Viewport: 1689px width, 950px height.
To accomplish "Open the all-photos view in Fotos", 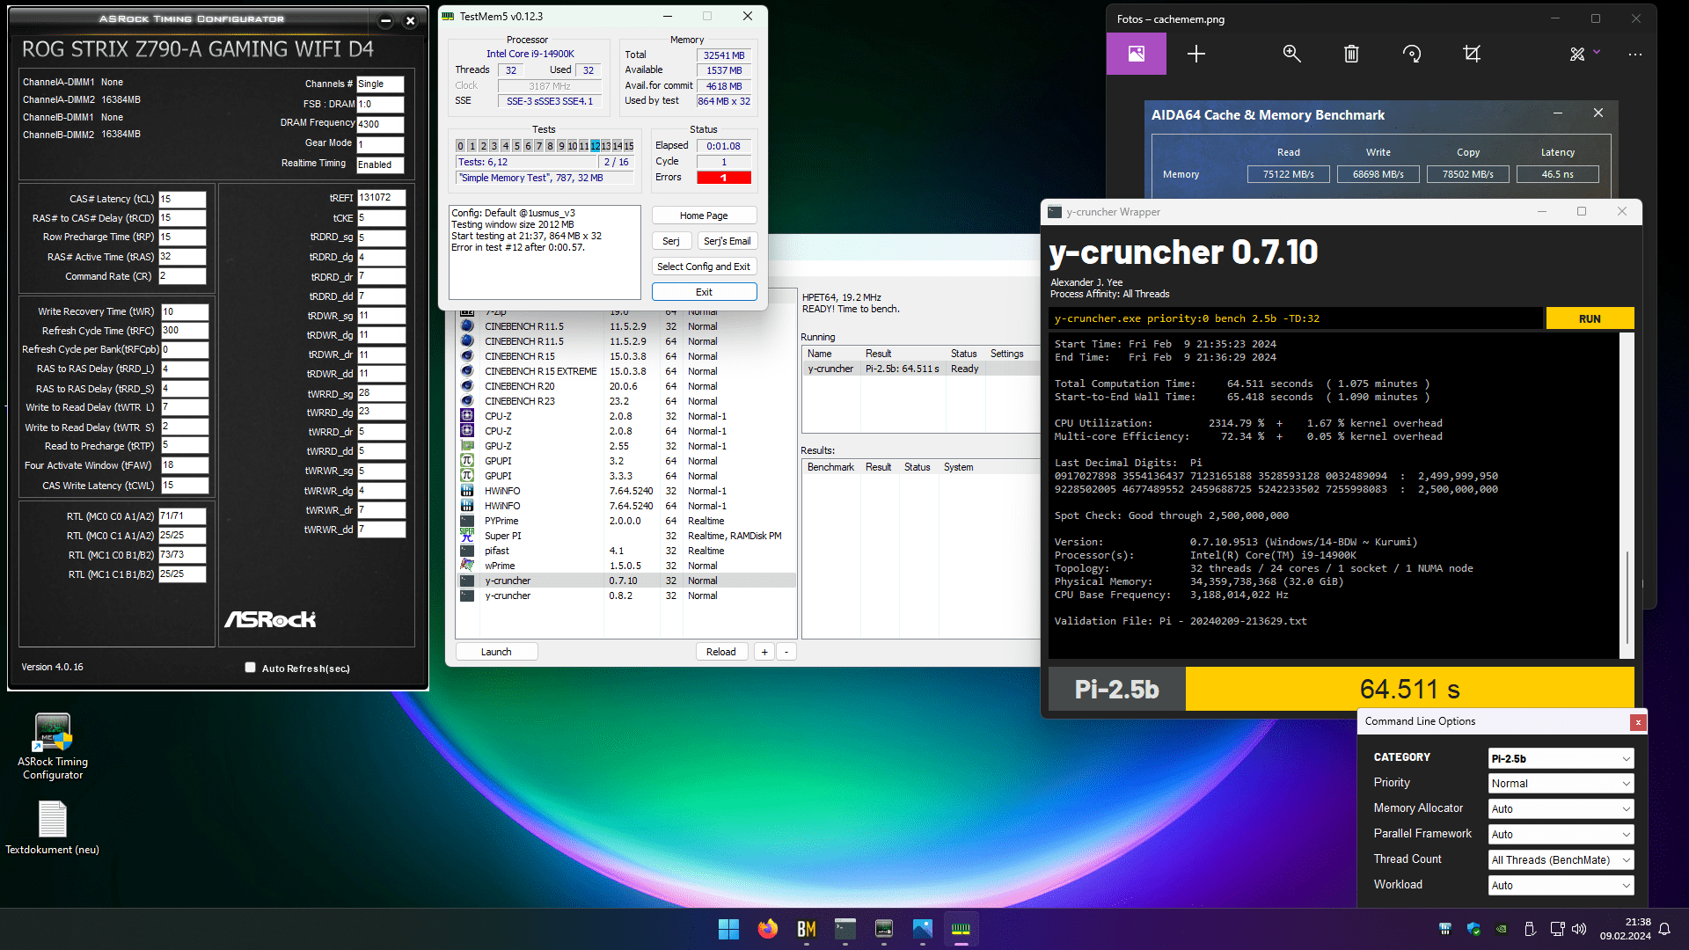I will (1136, 54).
